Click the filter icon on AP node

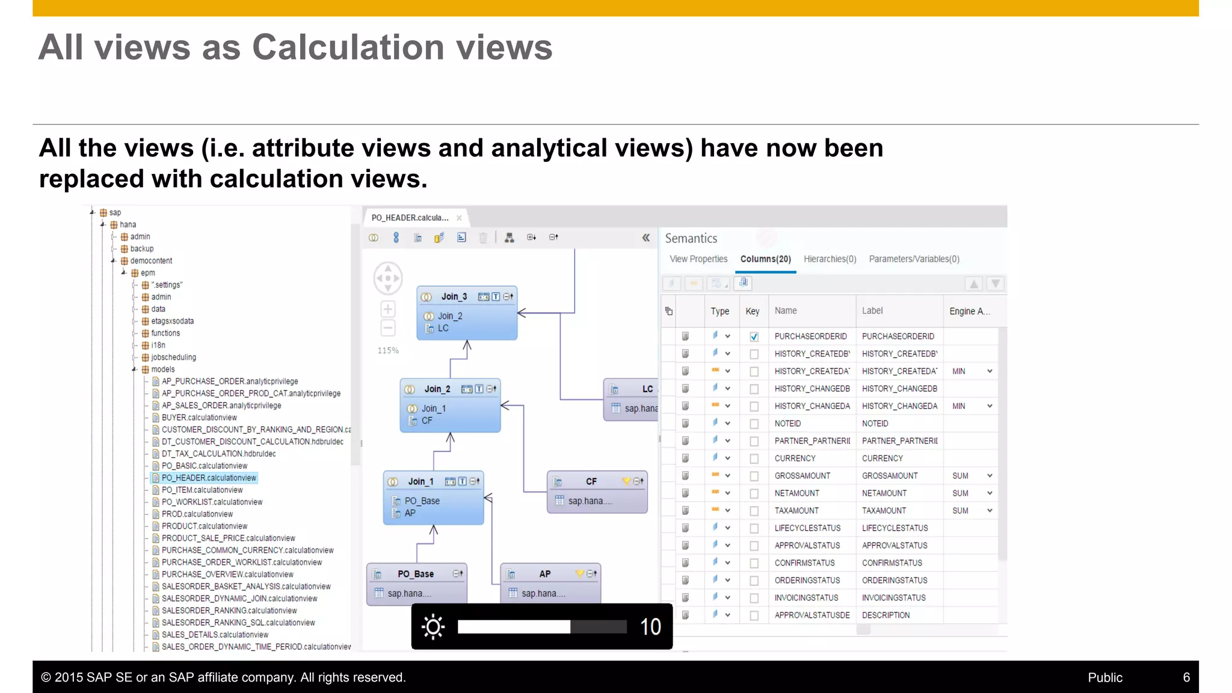(580, 574)
